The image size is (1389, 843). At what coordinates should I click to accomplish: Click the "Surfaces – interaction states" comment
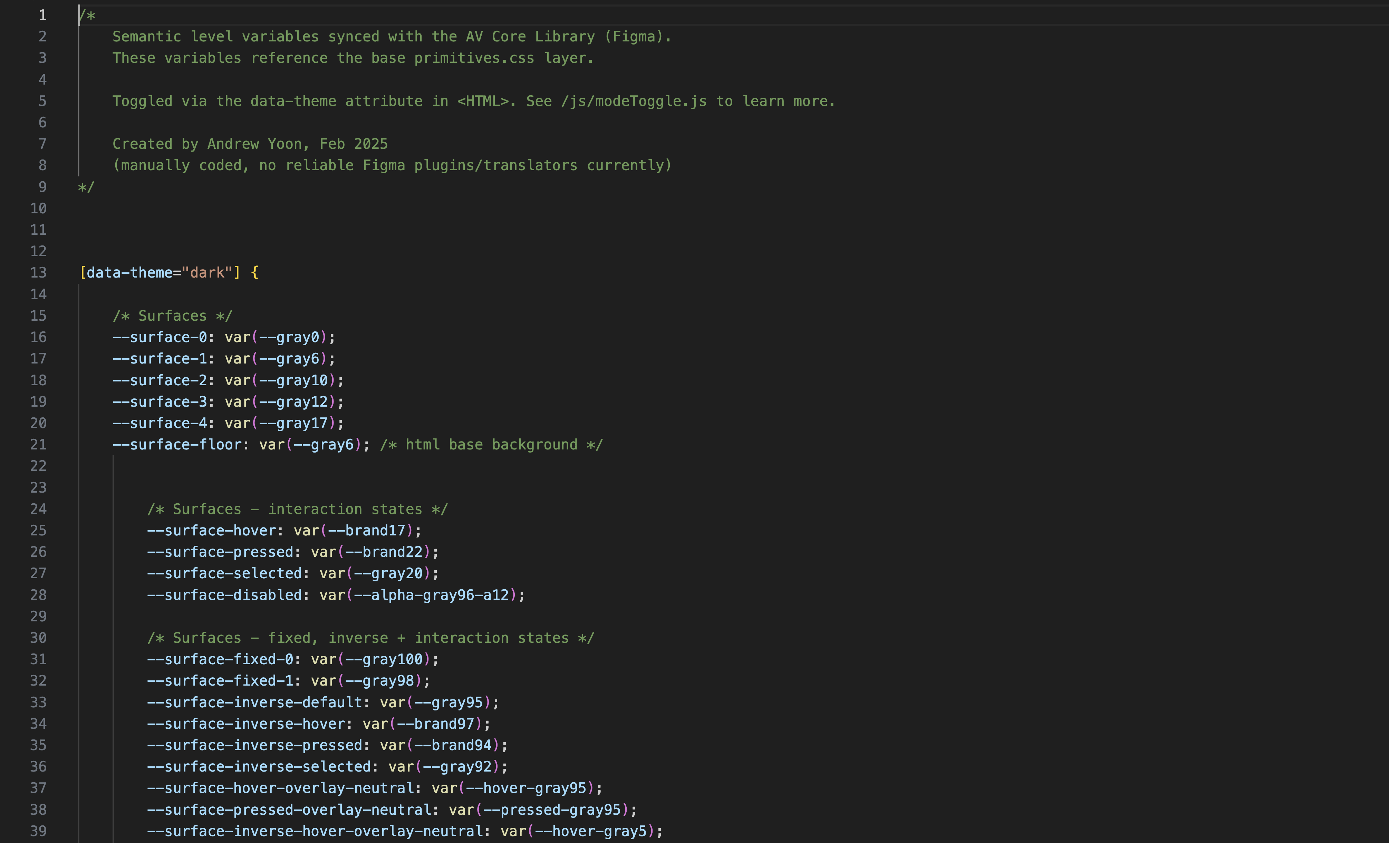[x=297, y=509]
